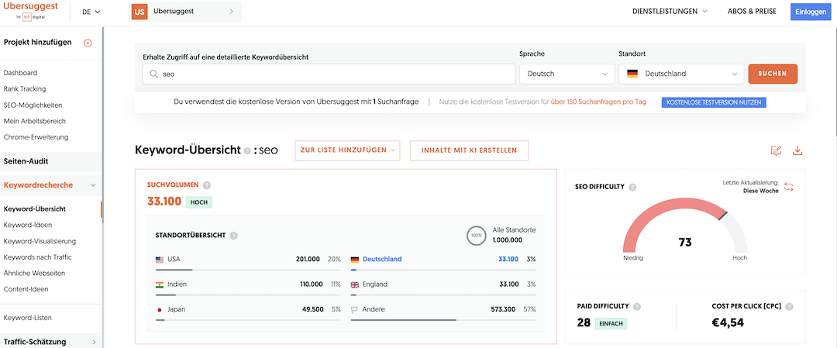The height and width of the screenshot is (348, 837).
Task: Open Keyword-Visualisierung in sidebar
Action: click(40, 241)
